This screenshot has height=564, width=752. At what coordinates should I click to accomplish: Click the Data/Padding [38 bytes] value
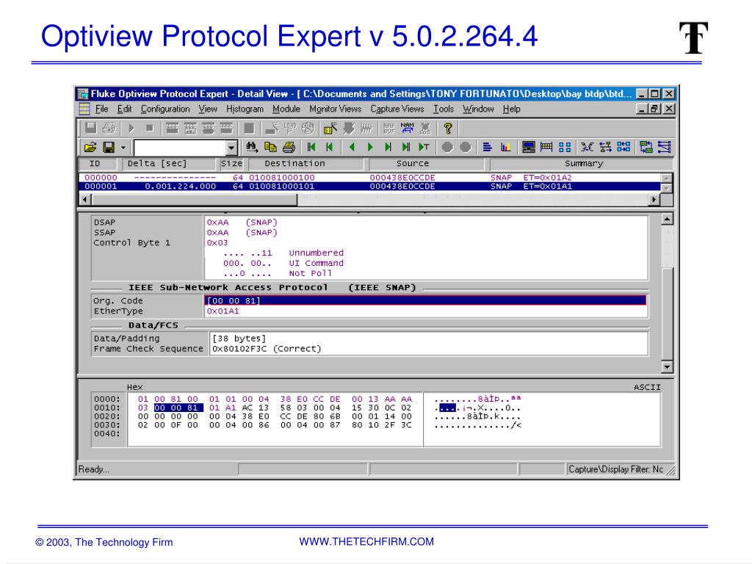(239, 339)
